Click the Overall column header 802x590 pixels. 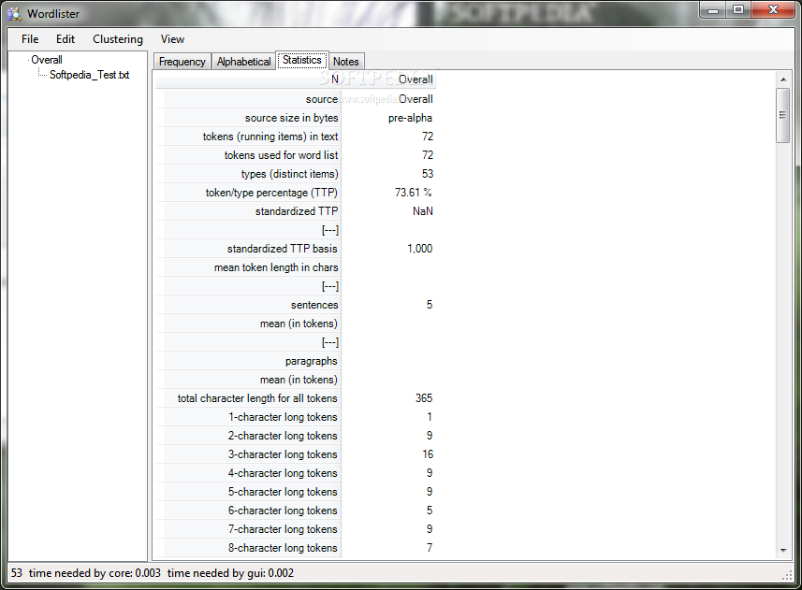pos(388,79)
